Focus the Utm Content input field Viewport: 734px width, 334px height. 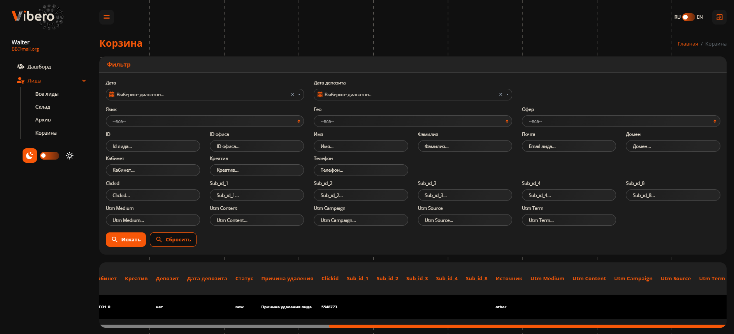pyautogui.click(x=257, y=220)
